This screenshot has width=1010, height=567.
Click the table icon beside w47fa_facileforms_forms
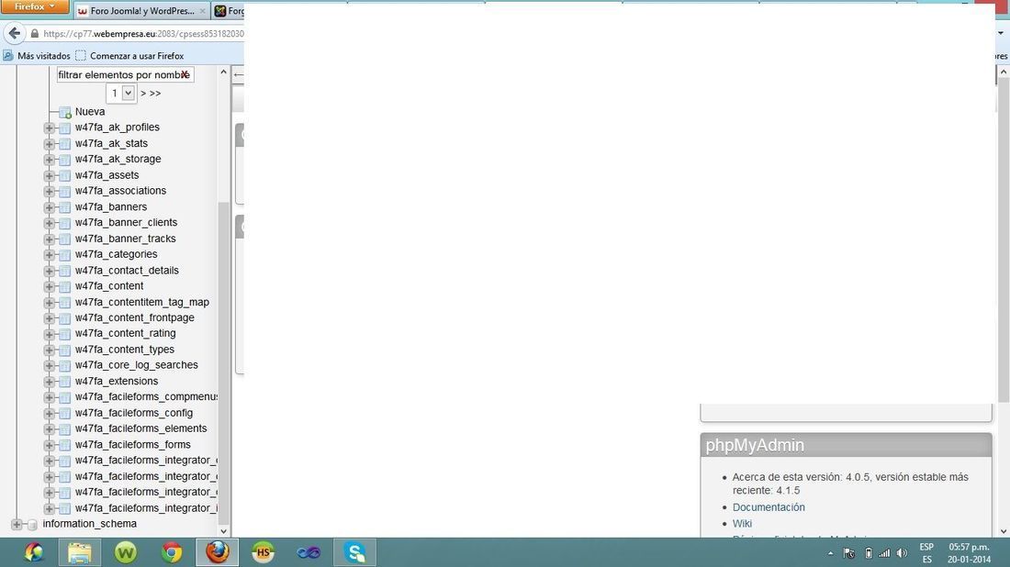64,445
